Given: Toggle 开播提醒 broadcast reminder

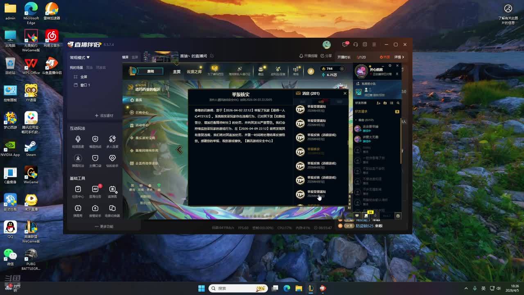Looking at the screenshot, I should coord(308,56).
